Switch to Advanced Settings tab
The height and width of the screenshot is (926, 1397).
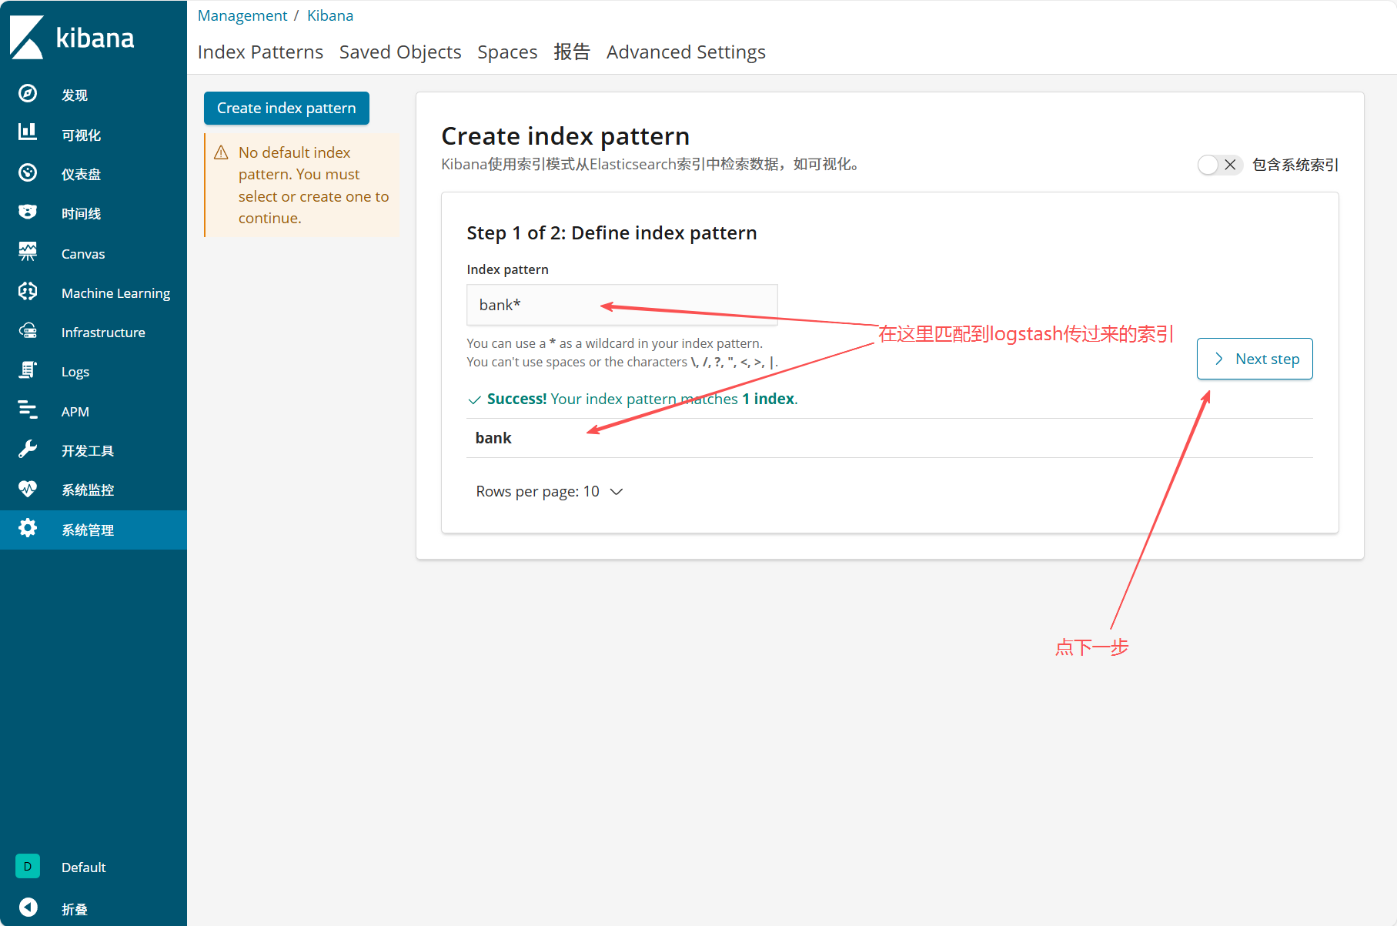[x=686, y=52]
